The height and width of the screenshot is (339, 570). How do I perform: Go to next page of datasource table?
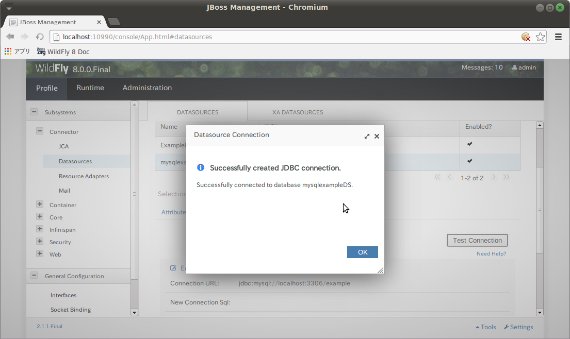point(494,177)
